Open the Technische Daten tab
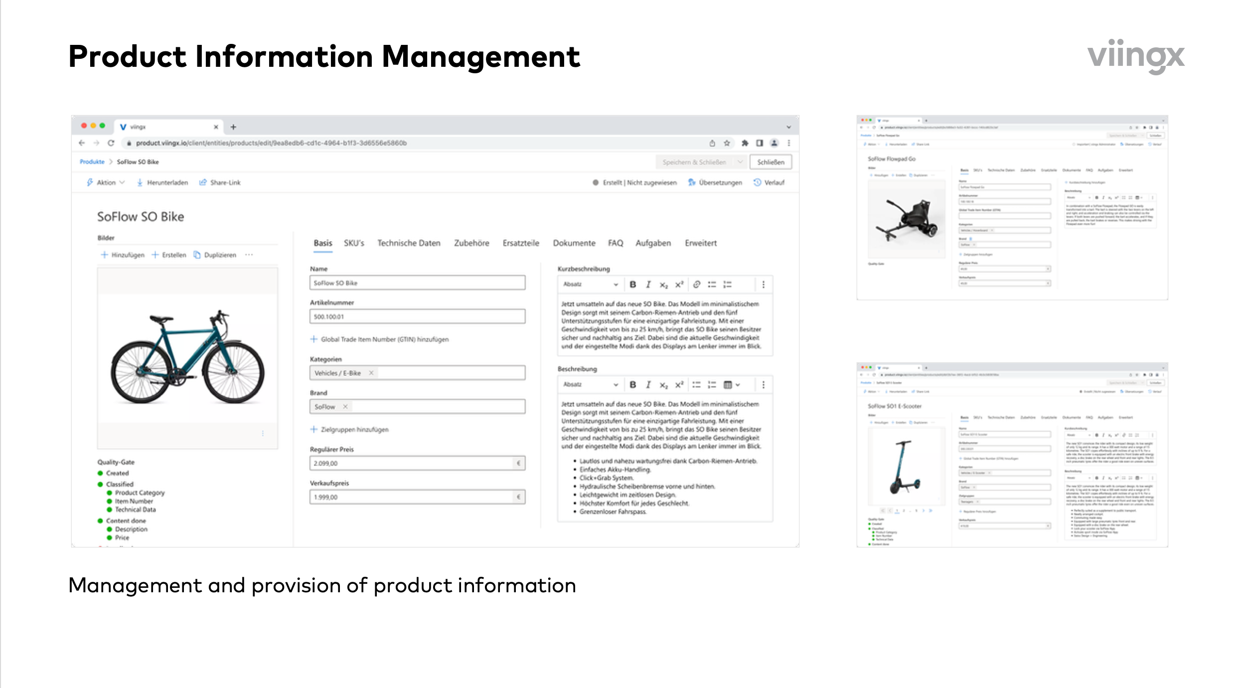The width and height of the screenshot is (1236, 688). coord(409,243)
